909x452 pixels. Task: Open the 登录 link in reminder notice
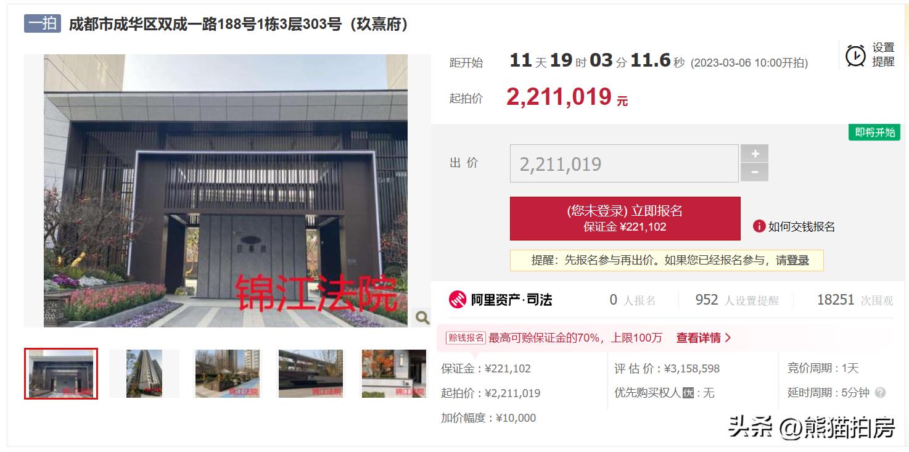click(x=798, y=260)
